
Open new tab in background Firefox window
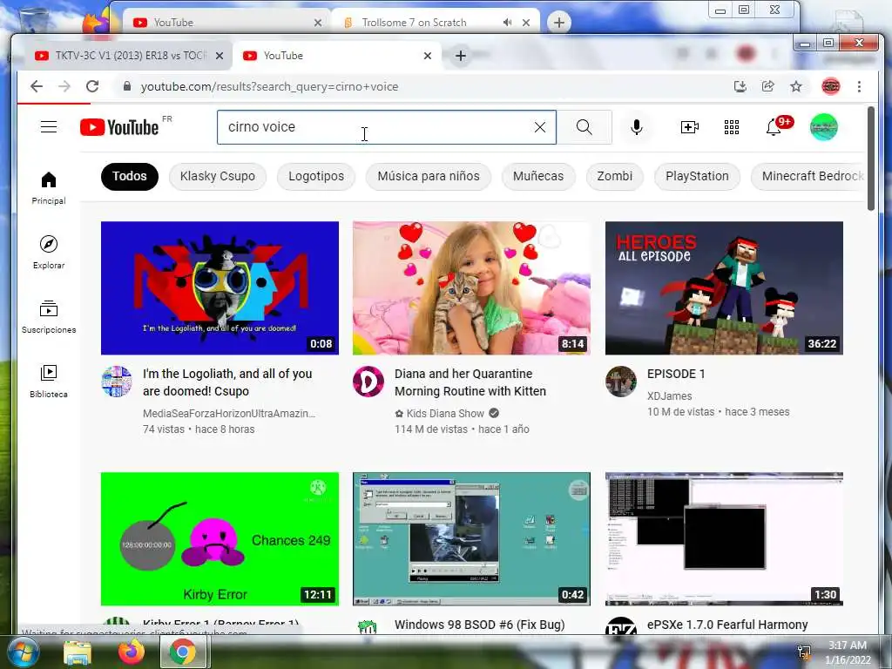click(559, 22)
